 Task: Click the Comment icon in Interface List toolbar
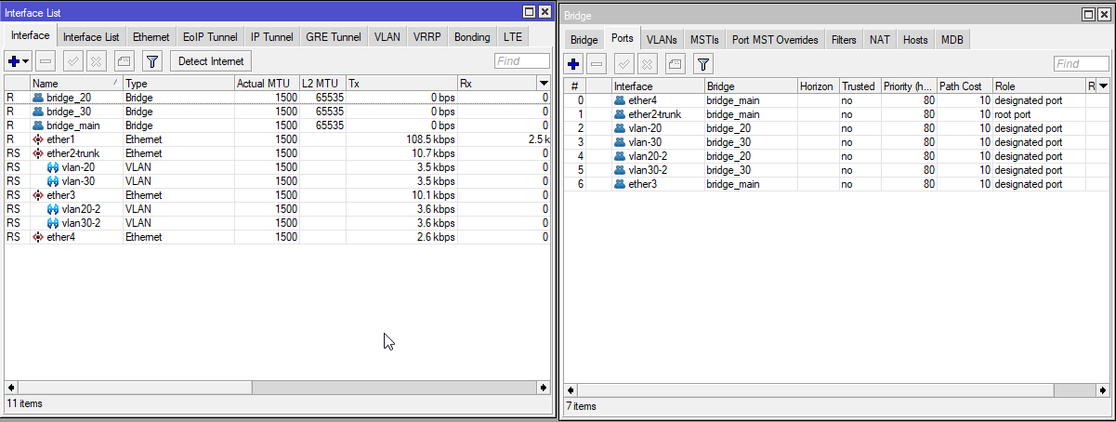coord(125,60)
